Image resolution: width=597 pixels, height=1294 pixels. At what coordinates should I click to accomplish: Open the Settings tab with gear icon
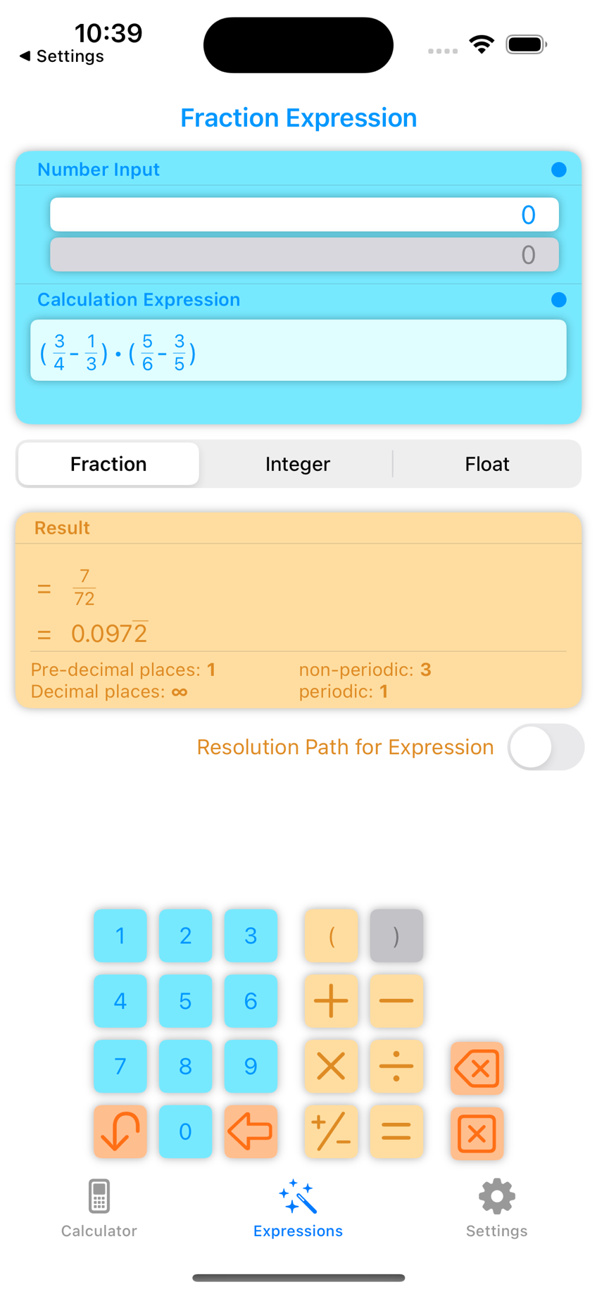(497, 1207)
